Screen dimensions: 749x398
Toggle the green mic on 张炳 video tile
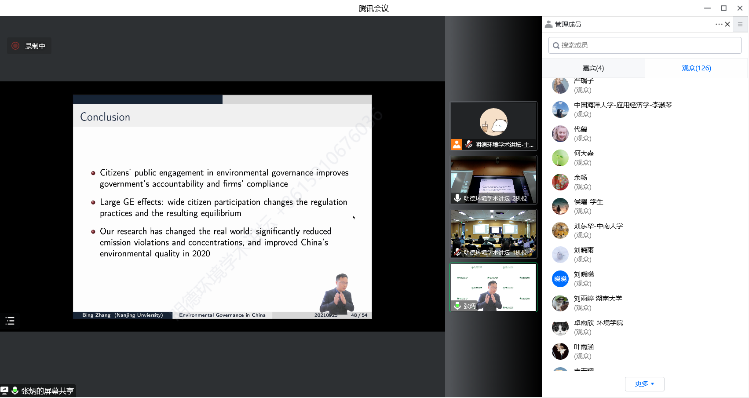457,306
